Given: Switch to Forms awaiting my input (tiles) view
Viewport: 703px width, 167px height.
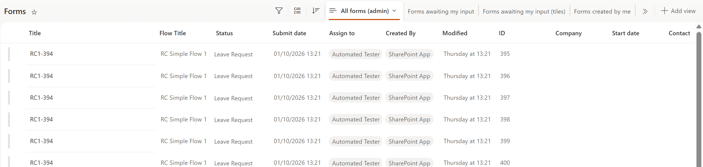Looking at the screenshot, I should point(524,11).
